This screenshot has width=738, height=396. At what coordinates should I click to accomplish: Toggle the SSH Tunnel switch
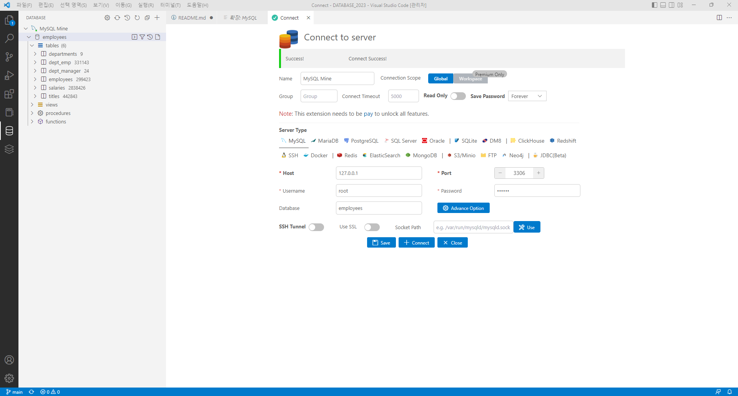coord(316,227)
